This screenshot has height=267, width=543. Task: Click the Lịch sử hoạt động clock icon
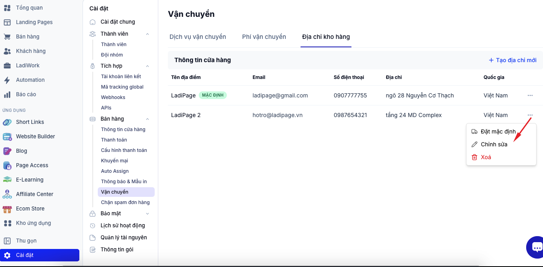93,225
